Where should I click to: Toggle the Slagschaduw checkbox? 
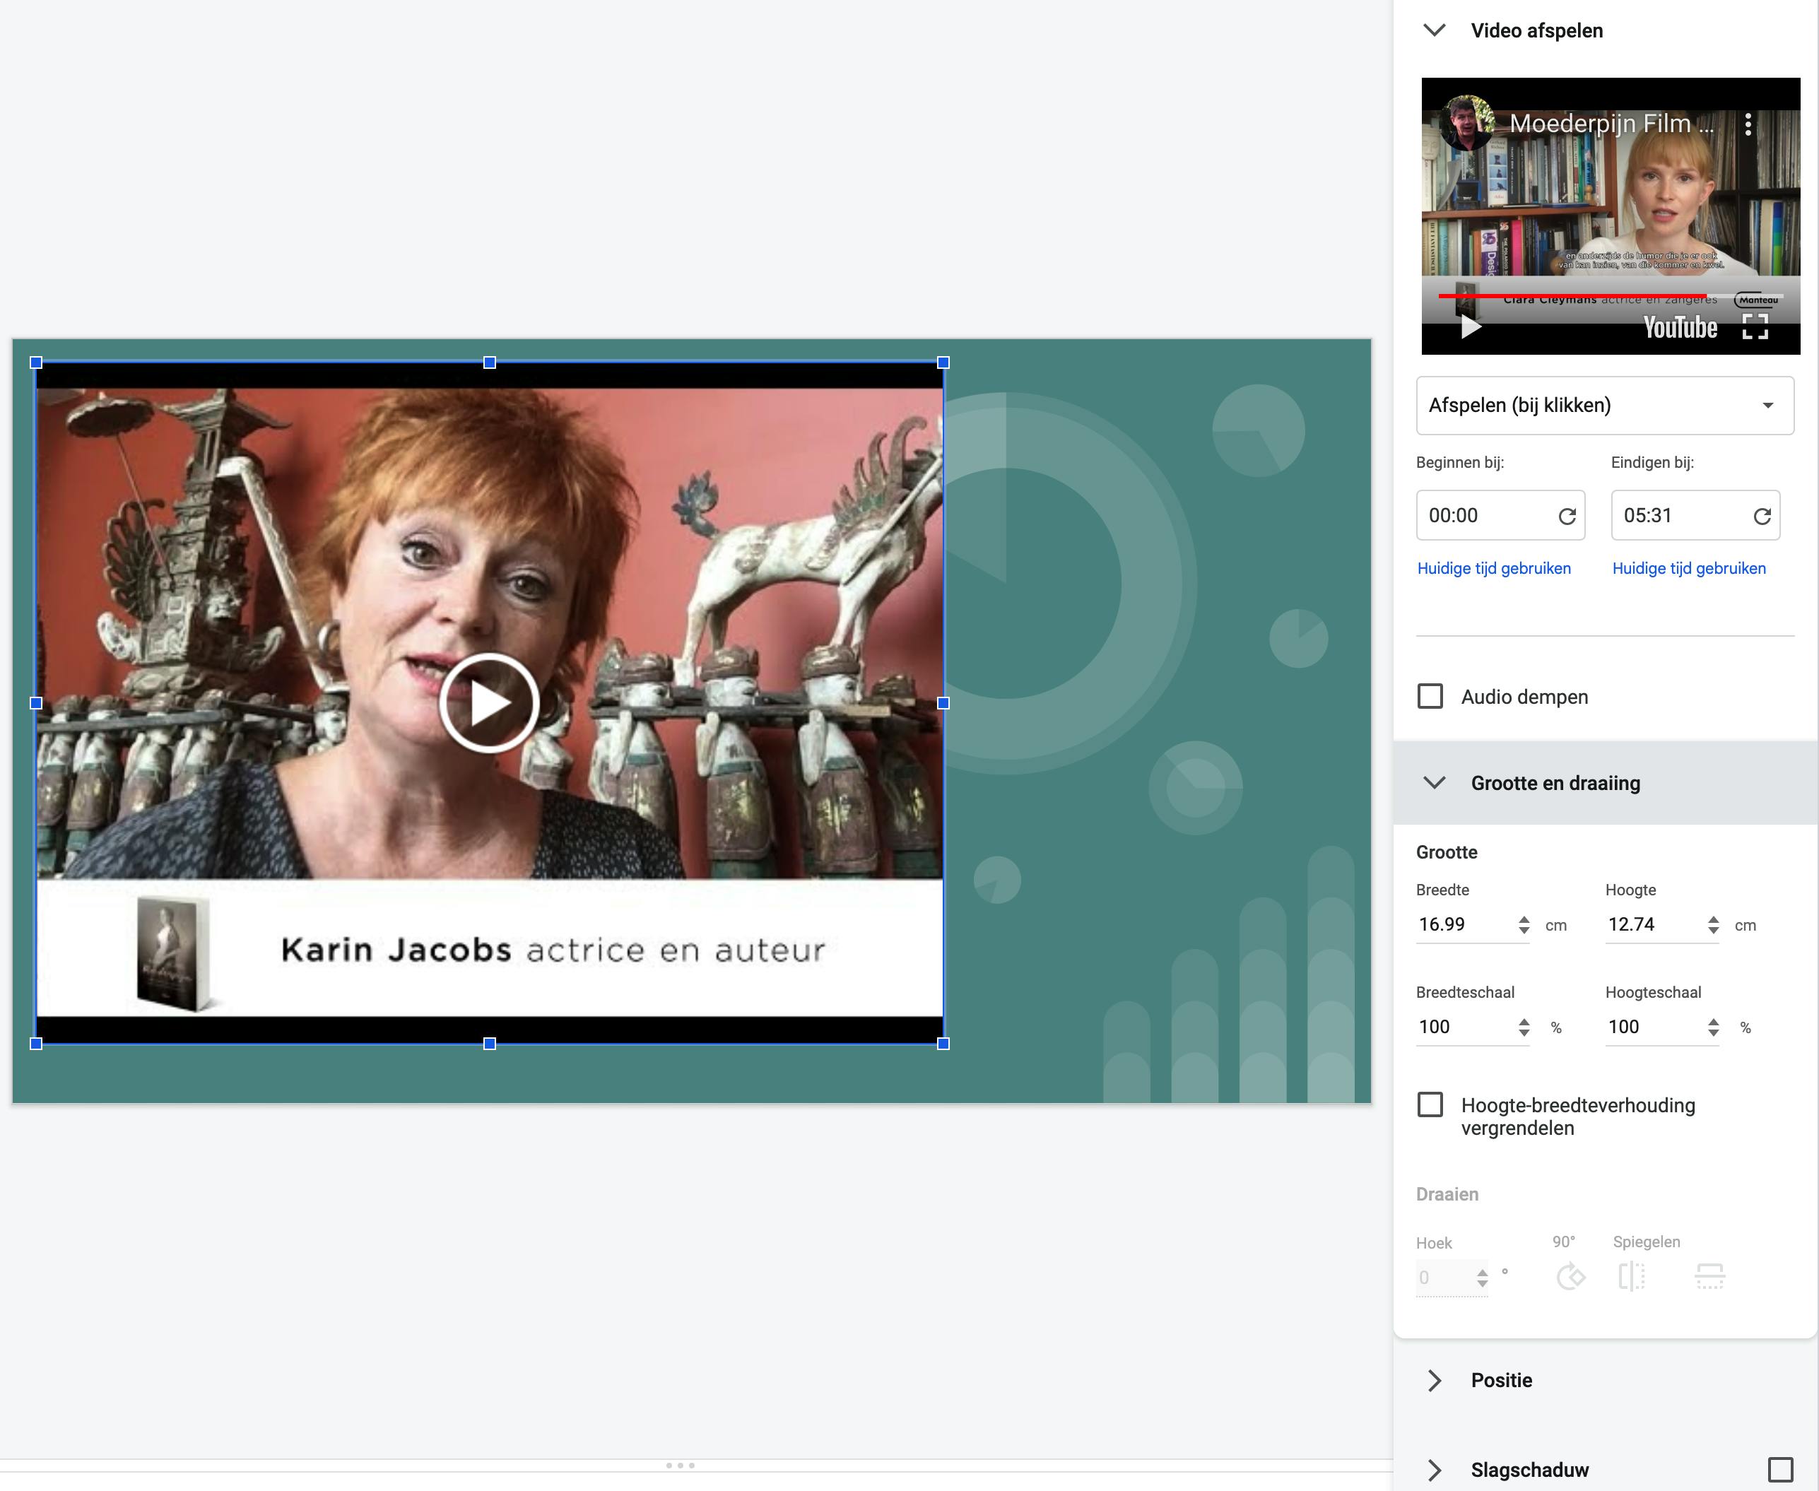[1780, 1470]
